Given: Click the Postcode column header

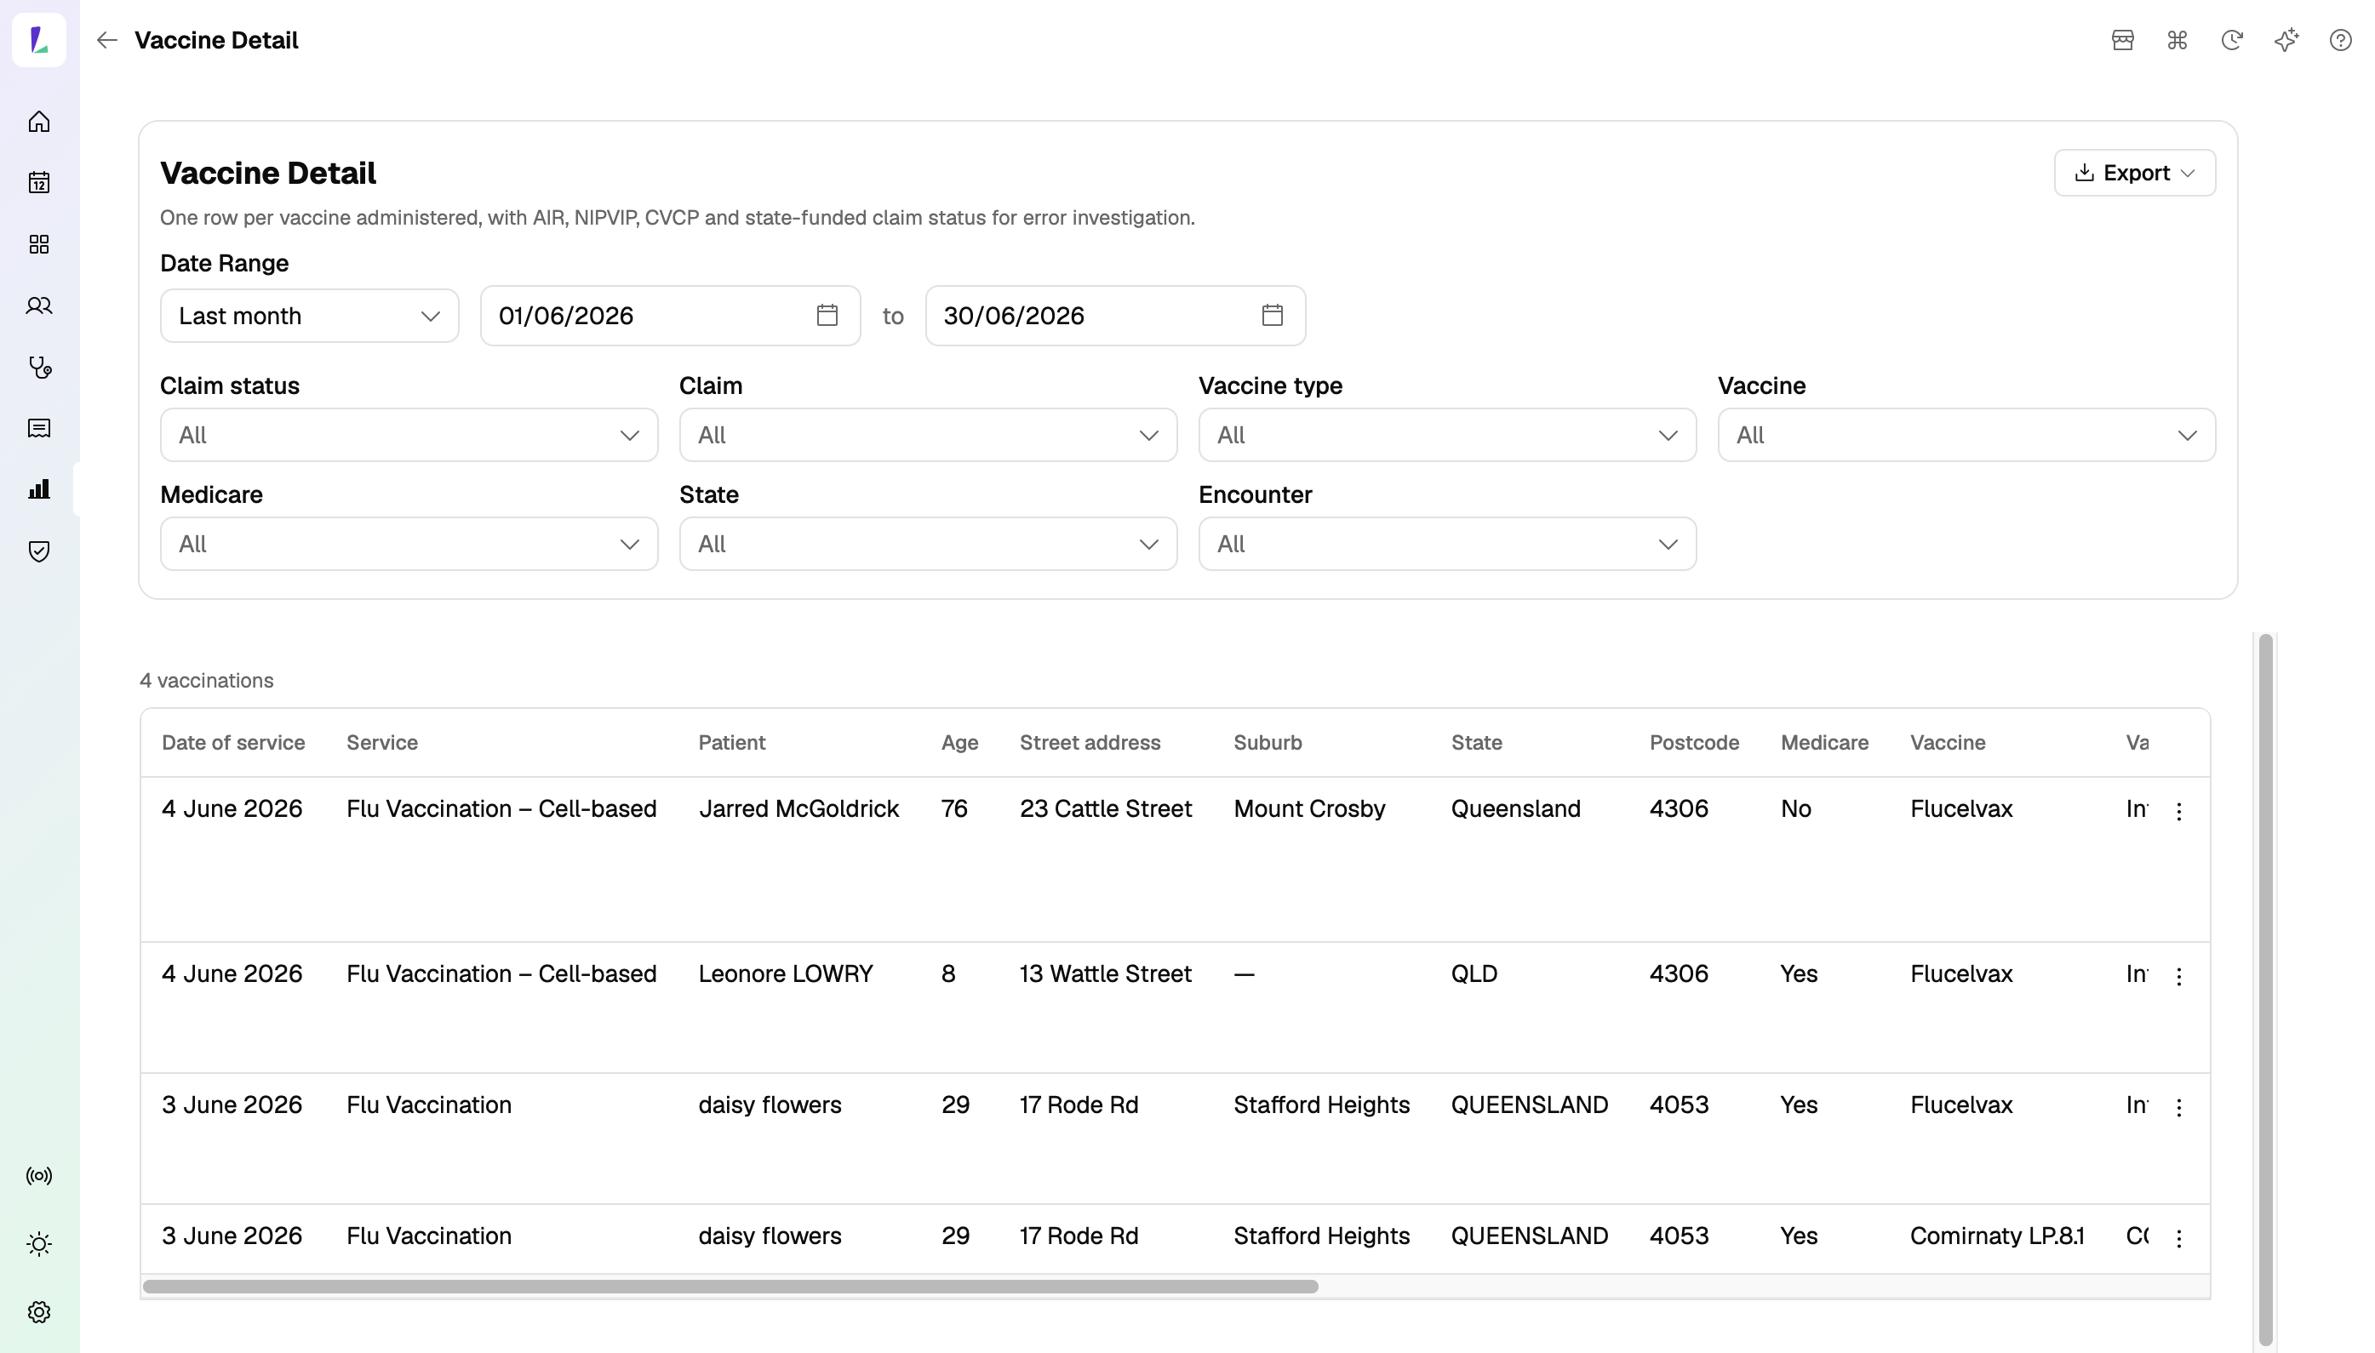Looking at the screenshot, I should coord(1694,743).
